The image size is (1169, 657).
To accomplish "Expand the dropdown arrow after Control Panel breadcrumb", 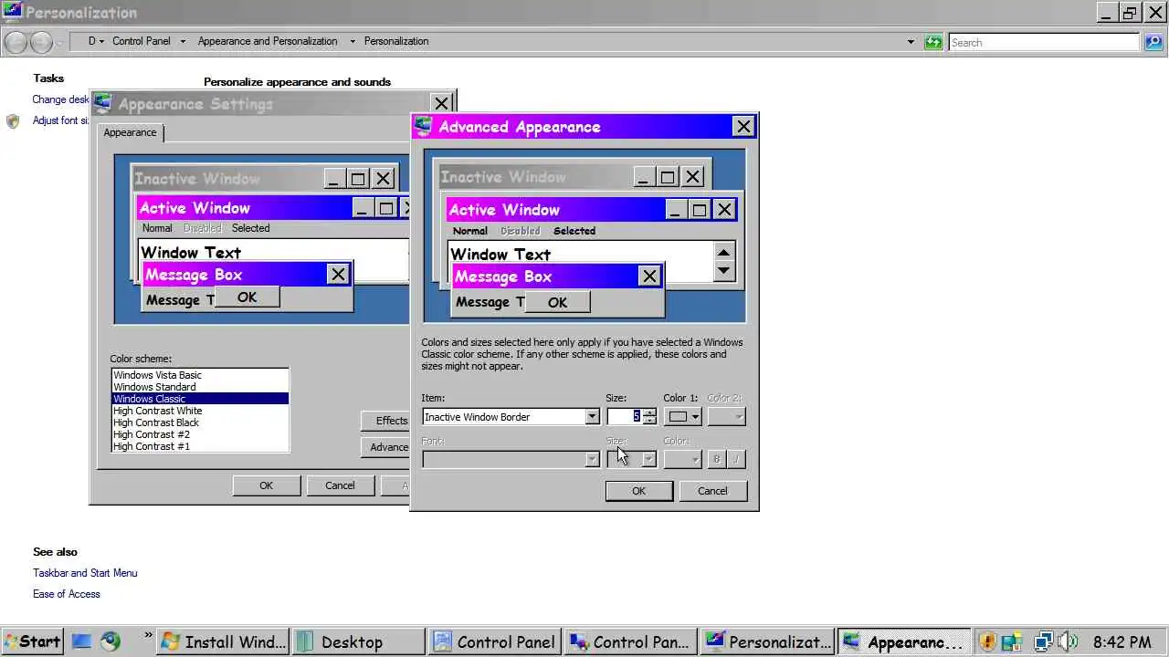I will click(x=183, y=41).
